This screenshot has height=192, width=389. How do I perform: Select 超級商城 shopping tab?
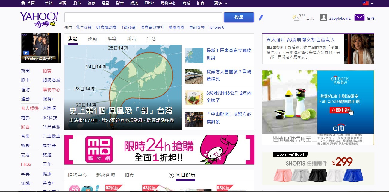[x=106, y=175]
